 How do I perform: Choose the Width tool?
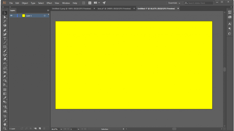click(x=5, y=72)
